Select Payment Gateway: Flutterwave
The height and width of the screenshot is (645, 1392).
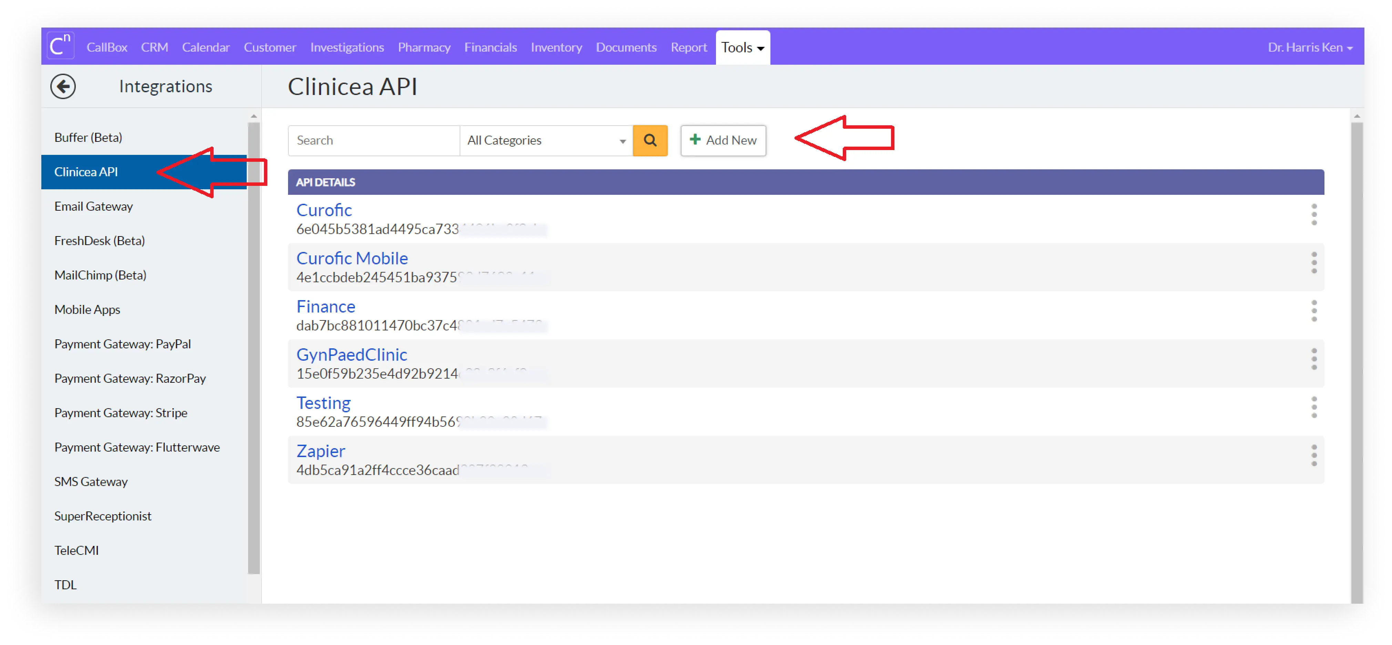coord(144,447)
